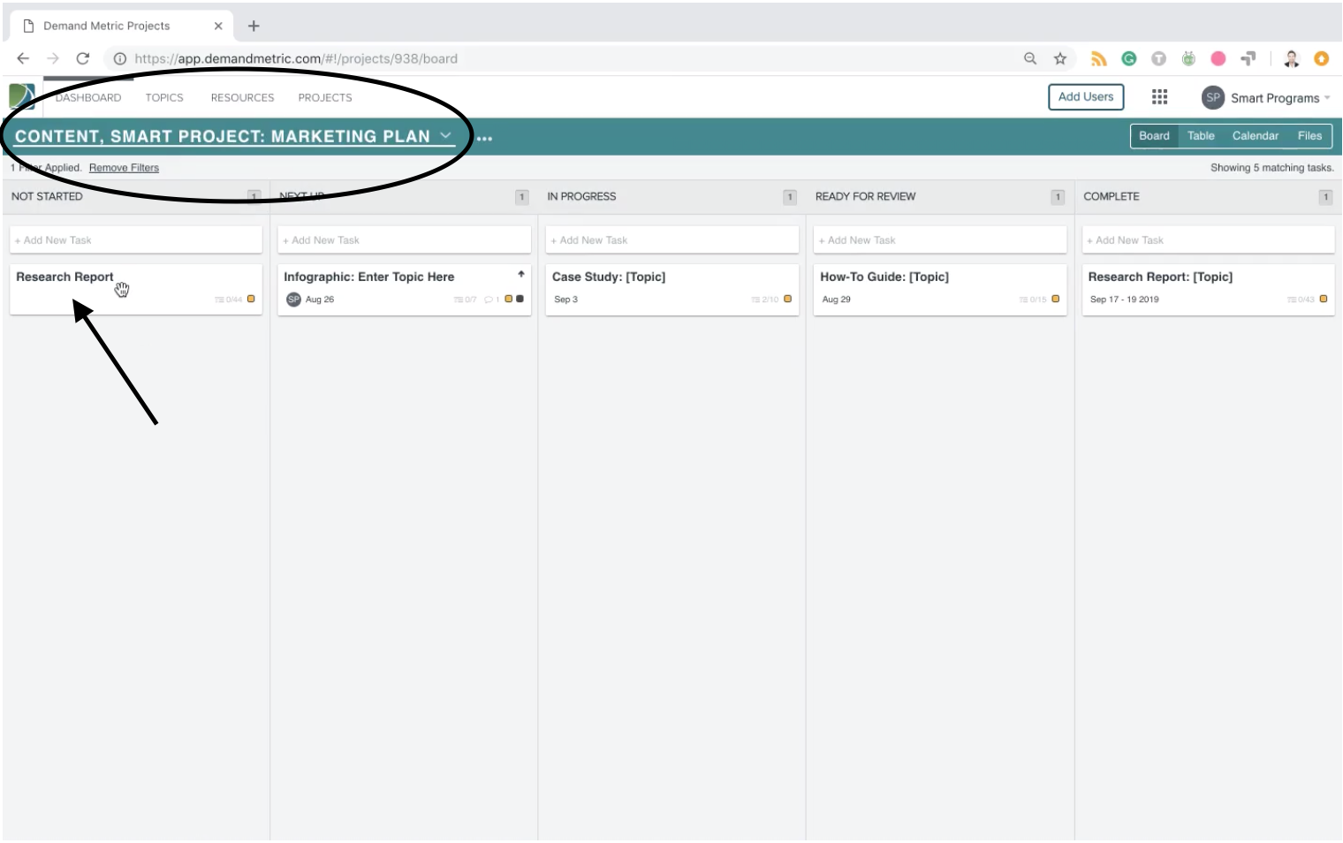Viewport: 1343px width, 843px height.
Task: Switch to the Board view tab
Action: click(x=1154, y=136)
